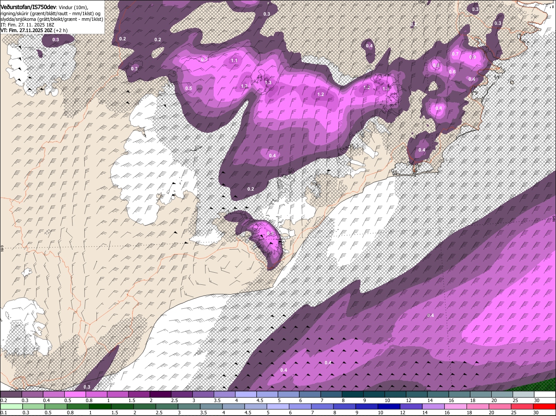Image resolution: width=556 pixels, height=416 pixels.
Task: Click the '0.2' label in the upper legend
Action: [x=3, y=400]
